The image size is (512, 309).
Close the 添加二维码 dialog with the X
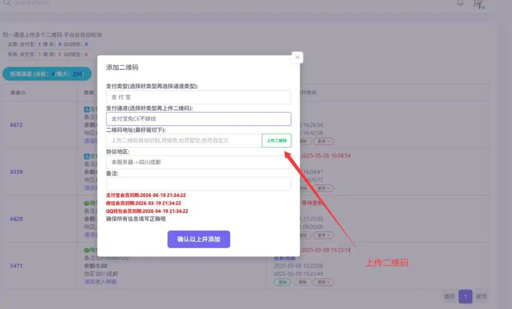point(297,57)
